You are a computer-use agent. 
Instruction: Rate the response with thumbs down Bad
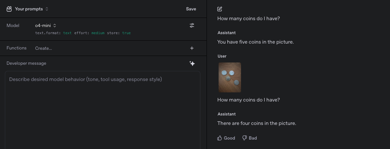point(249,138)
